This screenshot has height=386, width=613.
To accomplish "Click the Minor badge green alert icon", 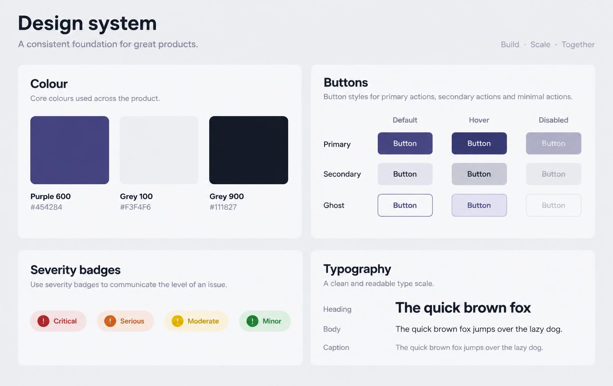I will (252, 321).
